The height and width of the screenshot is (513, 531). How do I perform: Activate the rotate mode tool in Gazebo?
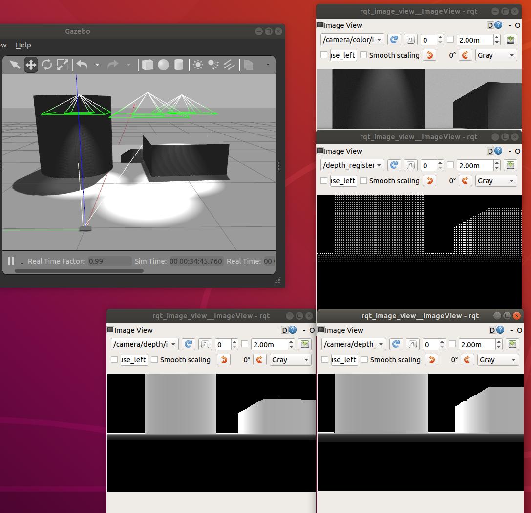coord(47,65)
